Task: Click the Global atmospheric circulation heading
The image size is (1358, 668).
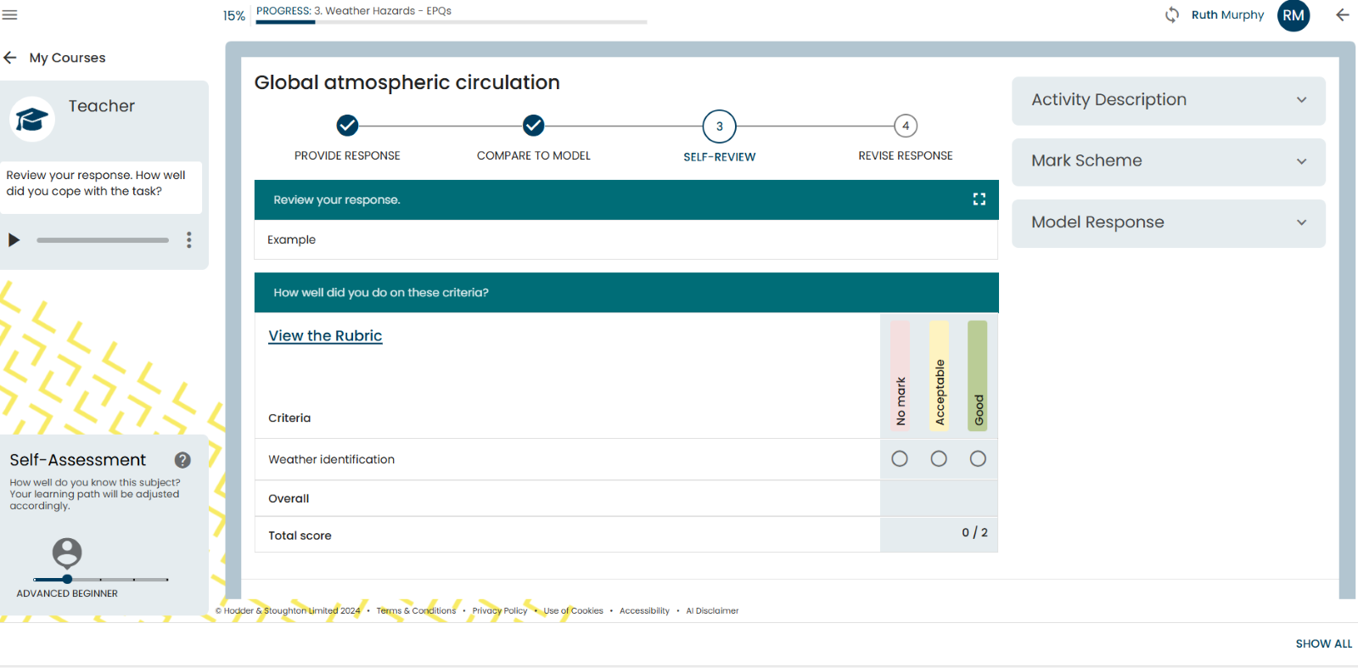Action: click(x=407, y=83)
